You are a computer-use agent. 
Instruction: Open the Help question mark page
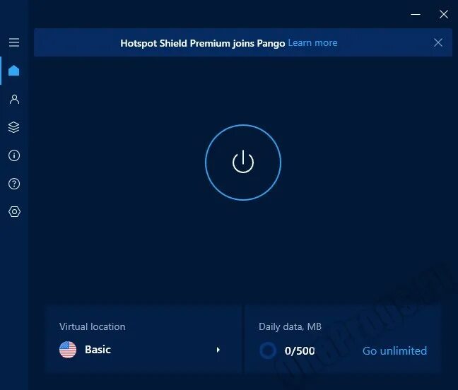[14, 184]
